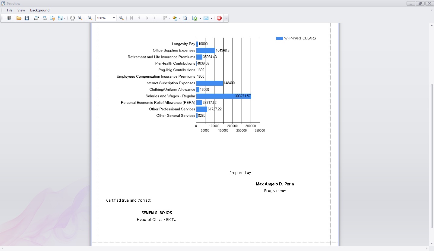Click the Zoom Out icon
The height and width of the screenshot is (251, 434).
[x=90, y=18]
